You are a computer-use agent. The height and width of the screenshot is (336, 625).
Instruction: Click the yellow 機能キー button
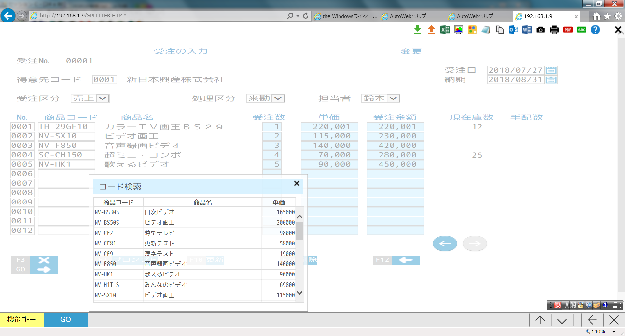[x=22, y=320]
